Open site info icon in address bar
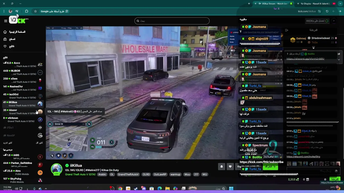 click(x=319, y=11)
